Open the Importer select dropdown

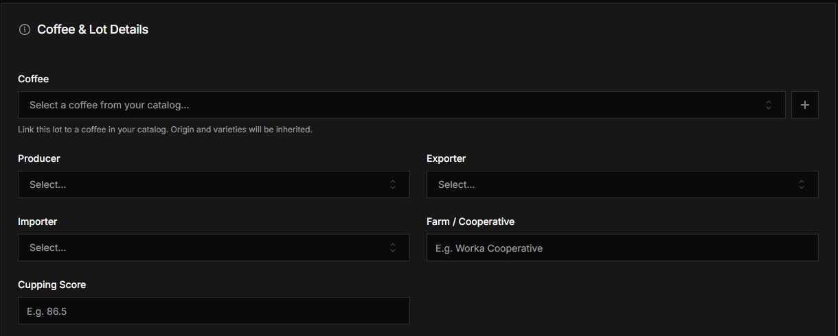(x=214, y=248)
